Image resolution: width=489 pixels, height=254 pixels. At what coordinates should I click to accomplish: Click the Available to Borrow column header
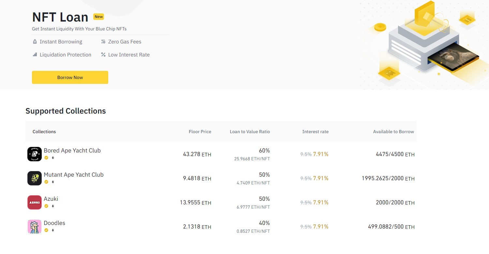point(393,132)
